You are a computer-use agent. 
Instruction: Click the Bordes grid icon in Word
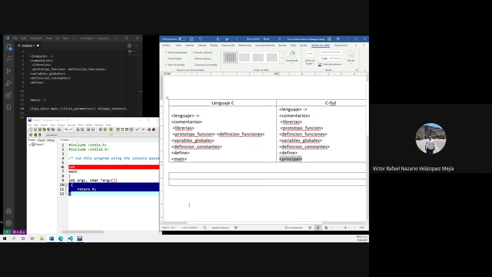point(351,54)
